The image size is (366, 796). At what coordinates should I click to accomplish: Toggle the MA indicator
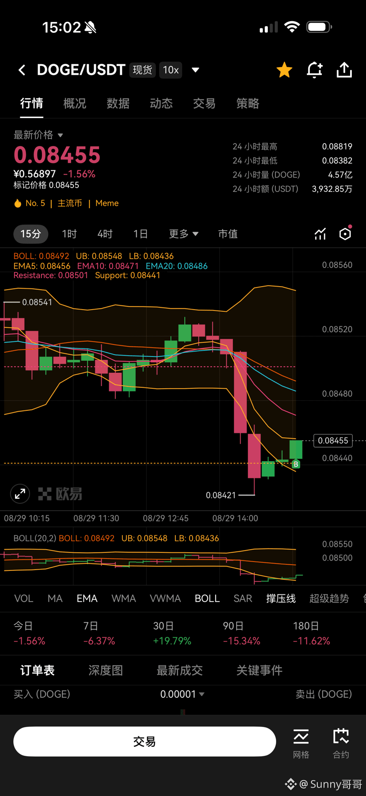click(x=55, y=598)
